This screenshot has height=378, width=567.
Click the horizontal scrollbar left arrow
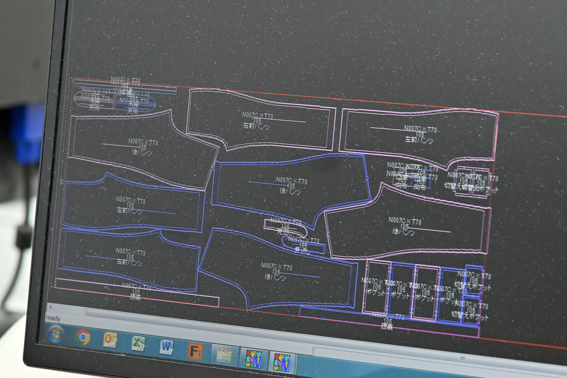pyautogui.click(x=51, y=307)
